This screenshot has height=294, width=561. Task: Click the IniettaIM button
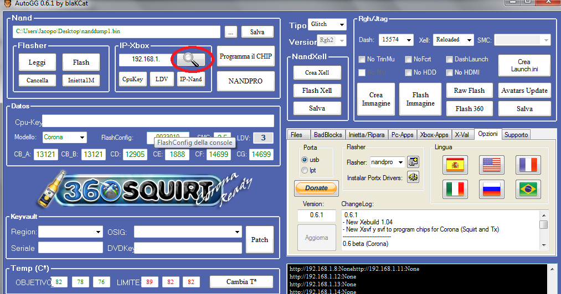[81, 80]
